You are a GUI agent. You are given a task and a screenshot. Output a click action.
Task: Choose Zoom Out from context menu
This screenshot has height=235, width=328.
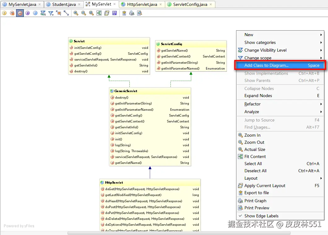(x=280, y=142)
